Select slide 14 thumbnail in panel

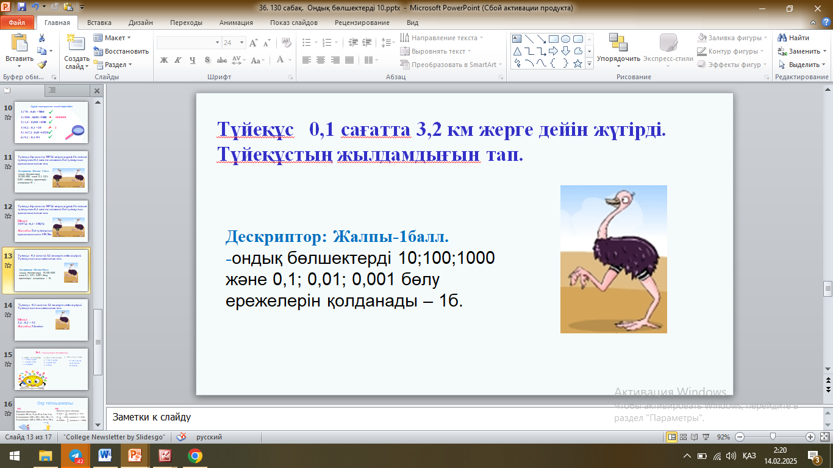coord(51,319)
